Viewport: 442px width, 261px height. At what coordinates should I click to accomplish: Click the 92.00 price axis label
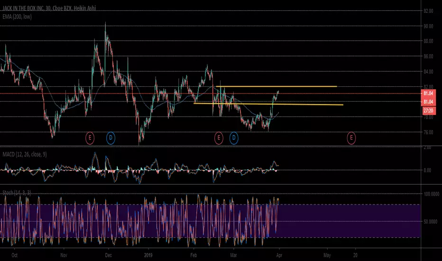pyautogui.click(x=428, y=11)
